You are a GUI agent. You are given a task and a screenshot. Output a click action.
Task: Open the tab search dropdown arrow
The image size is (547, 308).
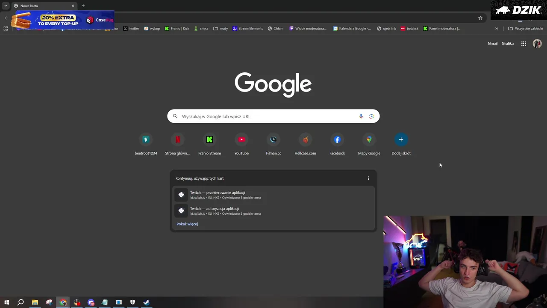pos(6,6)
